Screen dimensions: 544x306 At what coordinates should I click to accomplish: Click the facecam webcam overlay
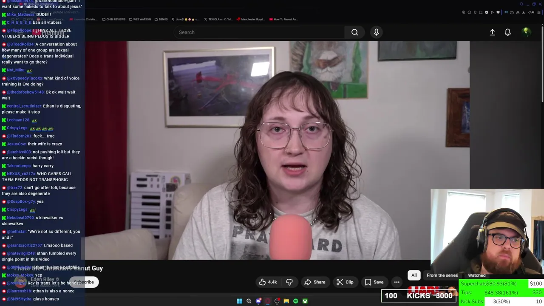[487, 233]
